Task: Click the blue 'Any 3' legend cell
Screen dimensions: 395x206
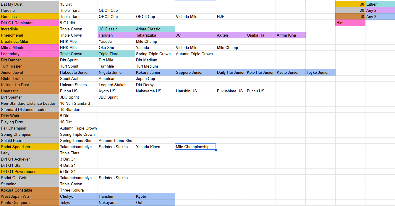Action: (380, 17)
